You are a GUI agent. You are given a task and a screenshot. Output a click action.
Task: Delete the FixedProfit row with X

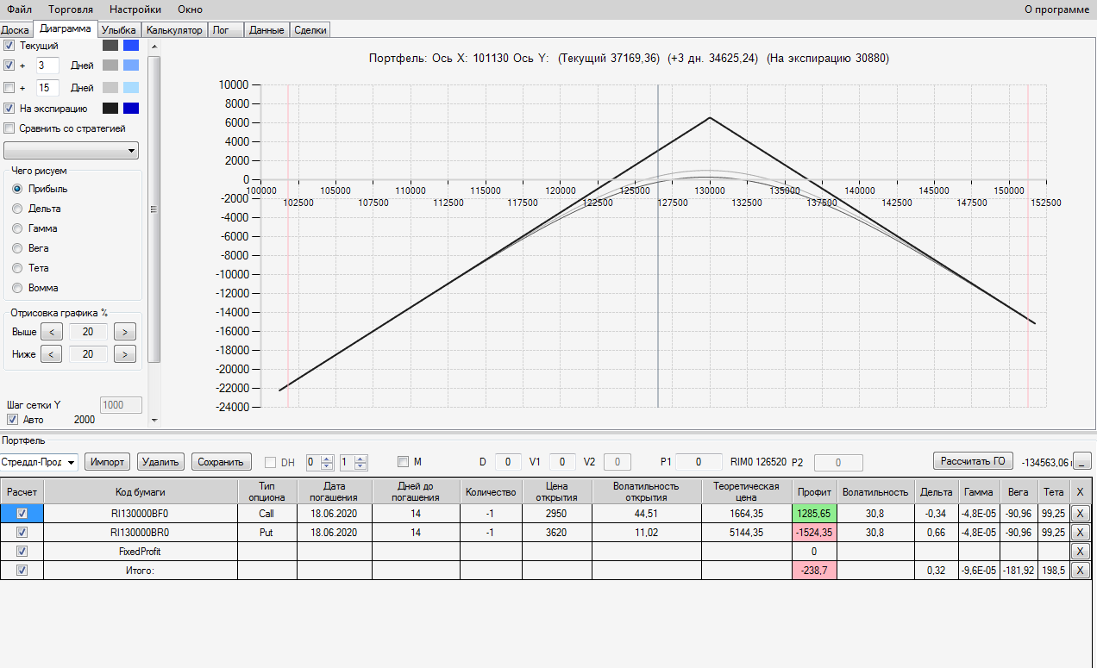point(1081,551)
